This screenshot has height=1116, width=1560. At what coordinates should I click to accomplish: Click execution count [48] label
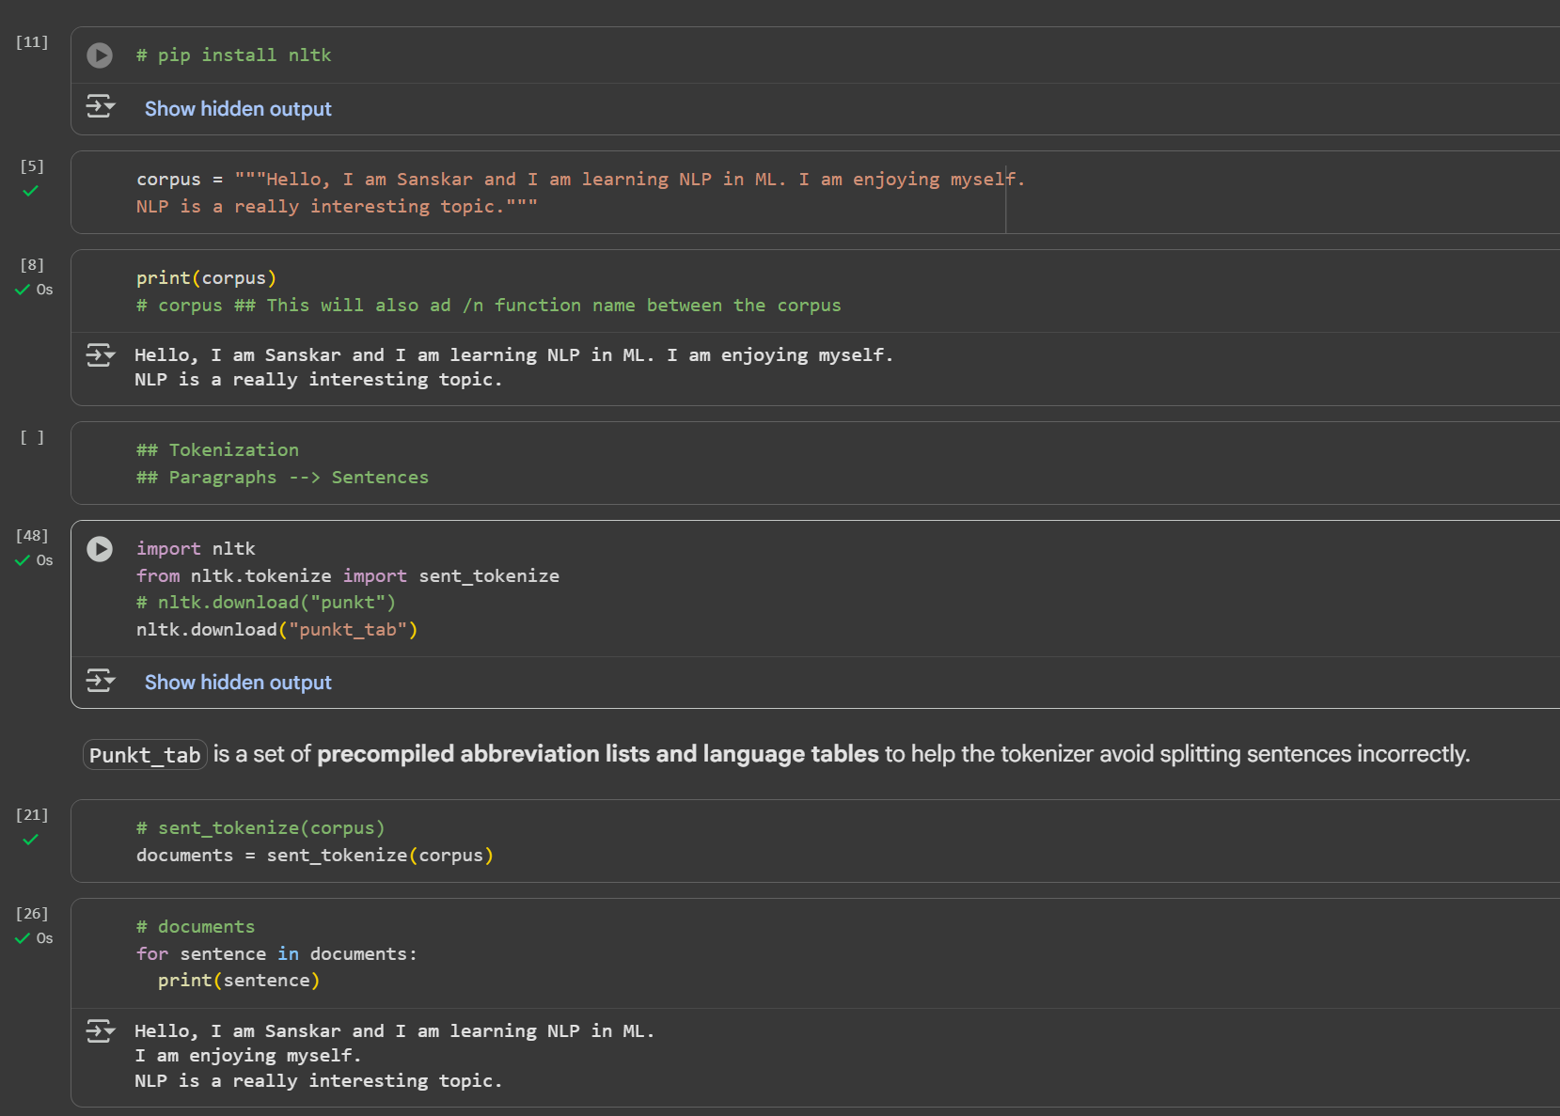click(x=32, y=535)
